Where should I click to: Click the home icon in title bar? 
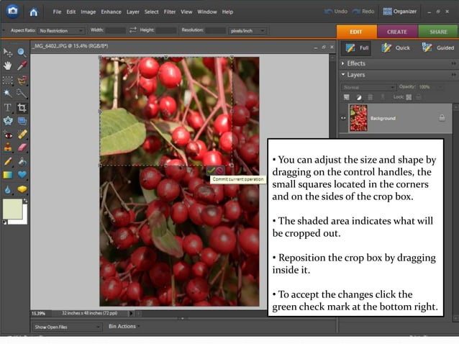pos(34,12)
